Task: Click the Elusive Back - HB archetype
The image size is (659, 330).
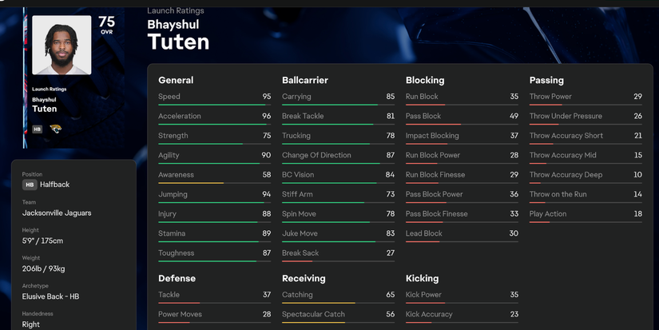Action: pyautogui.click(x=50, y=296)
